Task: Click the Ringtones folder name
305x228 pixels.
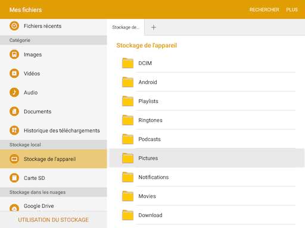Action: pyautogui.click(x=150, y=120)
